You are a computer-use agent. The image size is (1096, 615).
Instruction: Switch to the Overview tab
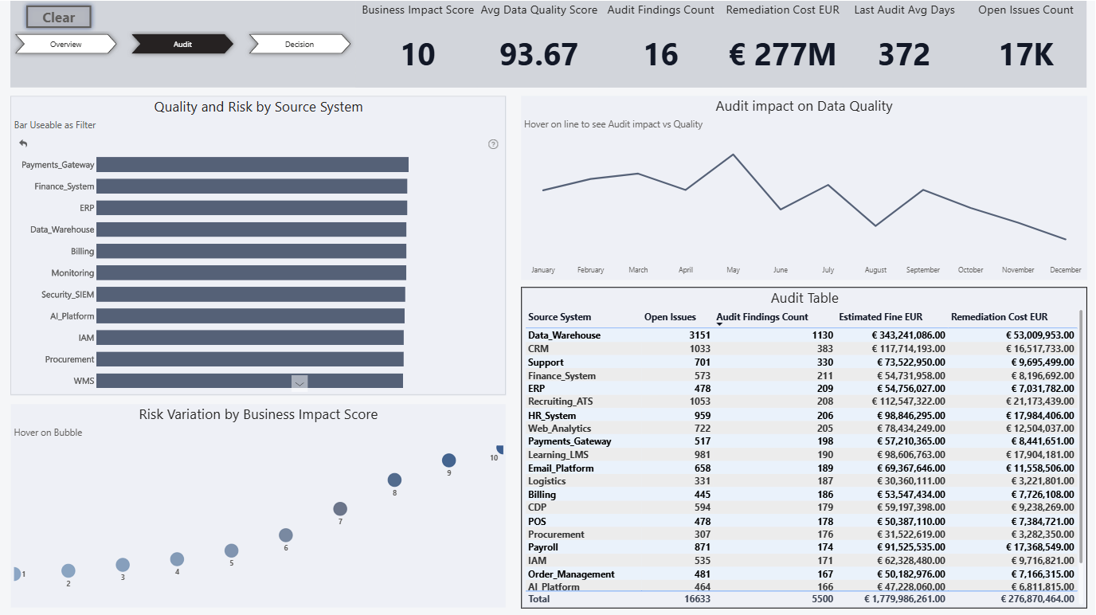pyautogui.click(x=66, y=45)
